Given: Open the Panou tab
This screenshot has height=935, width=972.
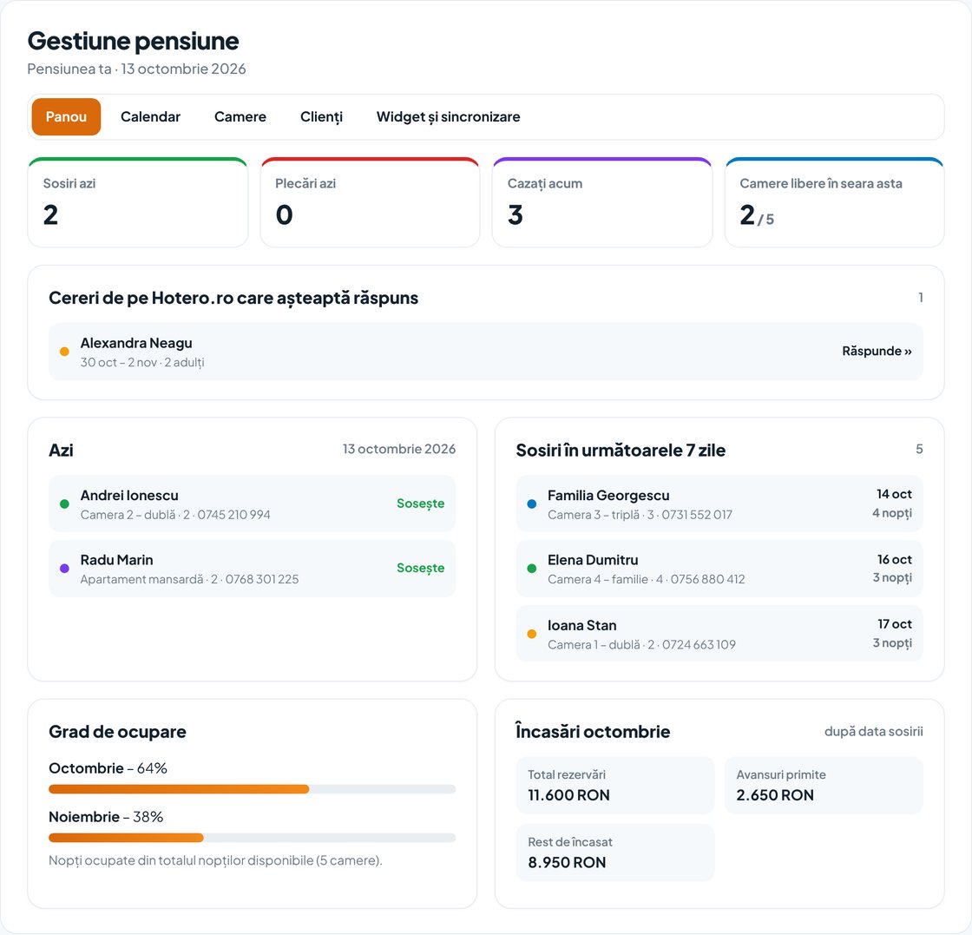Looking at the screenshot, I should (66, 116).
